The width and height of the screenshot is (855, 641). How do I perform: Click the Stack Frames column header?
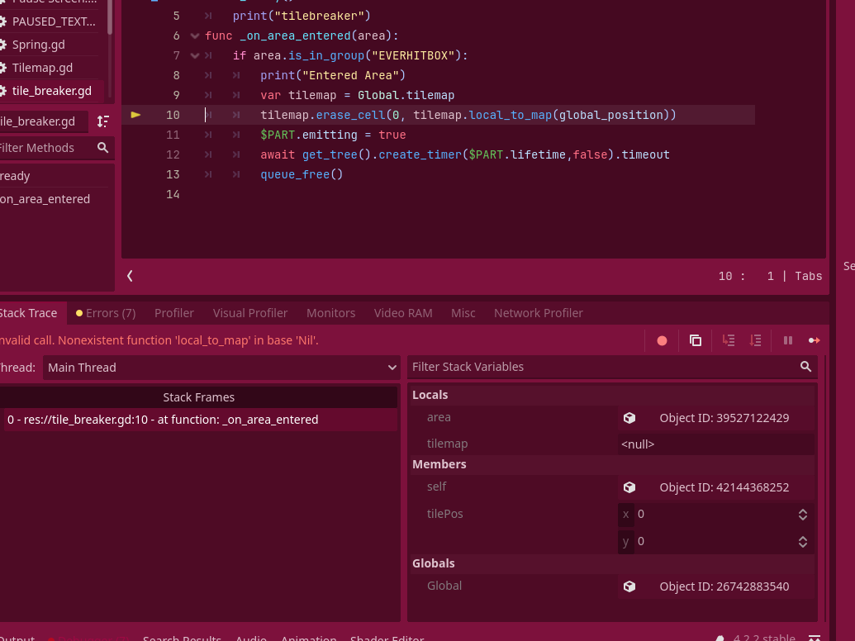click(x=198, y=397)
